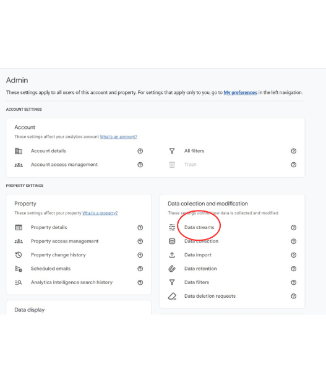Open Scheduled emails
326x382 pixels.
point(51,269)
